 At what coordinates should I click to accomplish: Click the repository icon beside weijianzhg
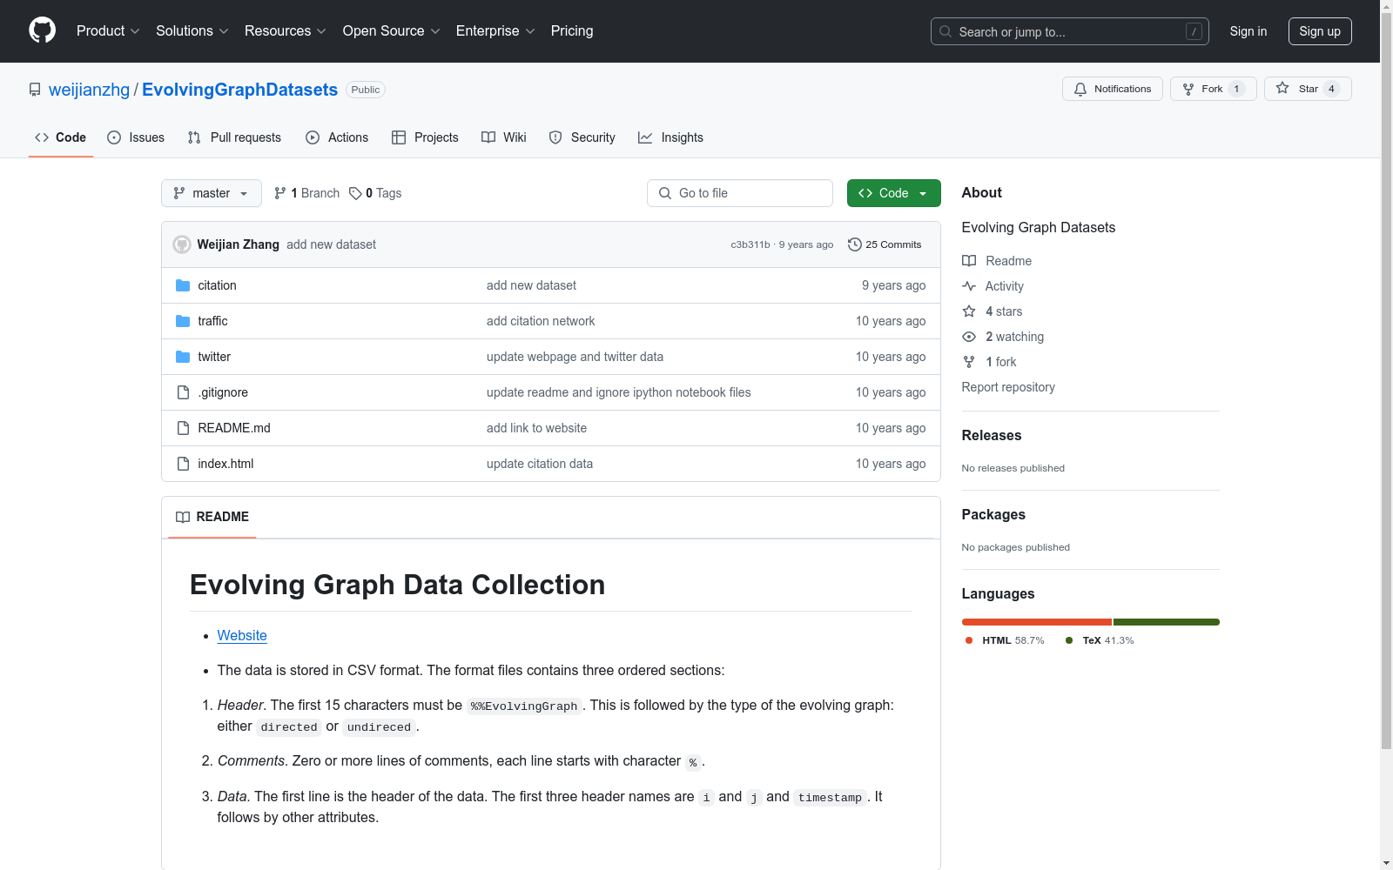pos(35,90)
